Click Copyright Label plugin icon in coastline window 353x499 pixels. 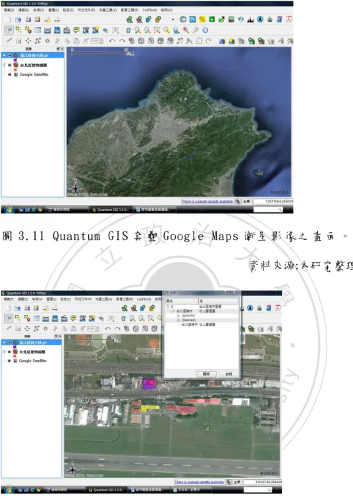183,19
